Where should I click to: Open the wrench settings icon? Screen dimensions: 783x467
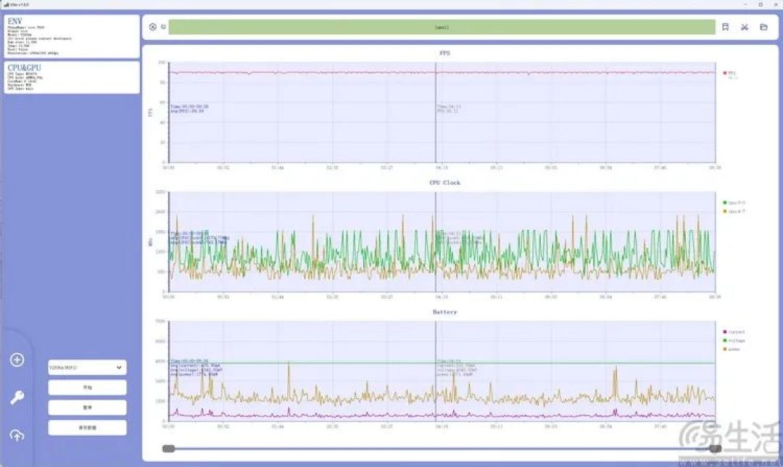point(17,397)
